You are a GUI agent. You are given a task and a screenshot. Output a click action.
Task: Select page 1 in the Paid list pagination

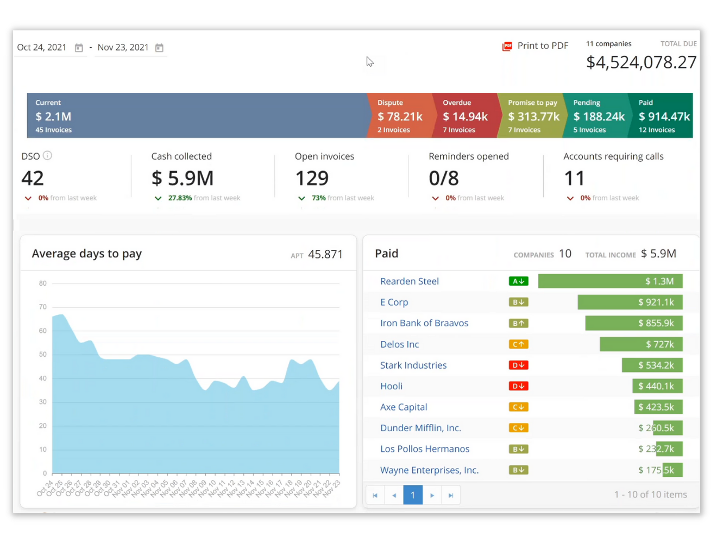point(413,495)
